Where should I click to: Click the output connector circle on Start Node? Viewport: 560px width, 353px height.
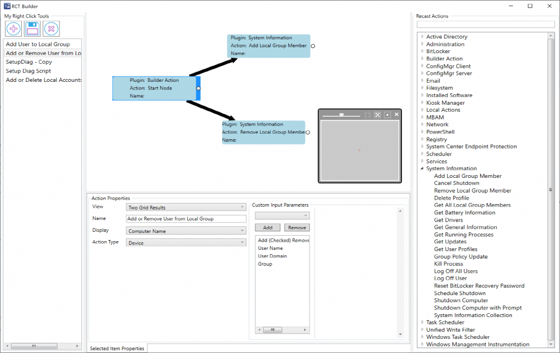tap(198, 88)
